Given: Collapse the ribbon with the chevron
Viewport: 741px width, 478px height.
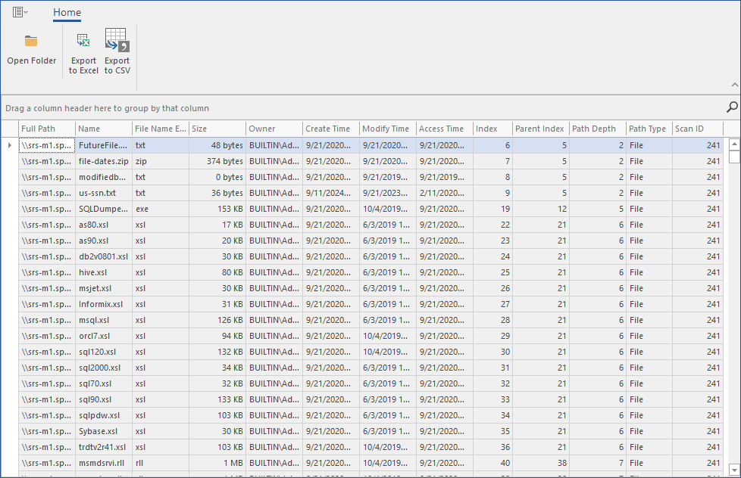Looking at the screenshot, I should point(734,85).
